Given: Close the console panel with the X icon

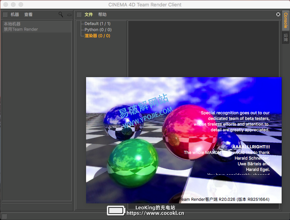Looking at the screenshot, I should (x=278, y=14).
